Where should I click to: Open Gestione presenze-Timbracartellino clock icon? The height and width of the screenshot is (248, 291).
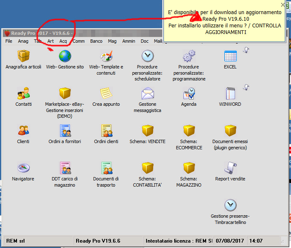230,205
